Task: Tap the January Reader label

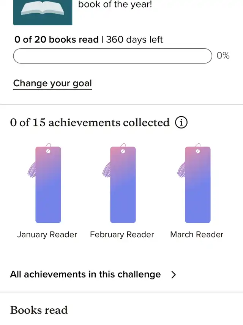Action: tap(47, 235)
